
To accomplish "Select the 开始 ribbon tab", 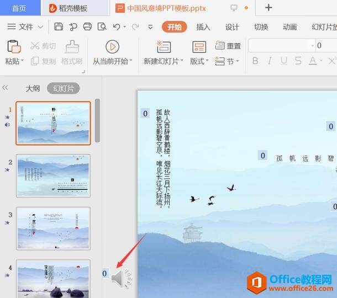I will [175, 27].
